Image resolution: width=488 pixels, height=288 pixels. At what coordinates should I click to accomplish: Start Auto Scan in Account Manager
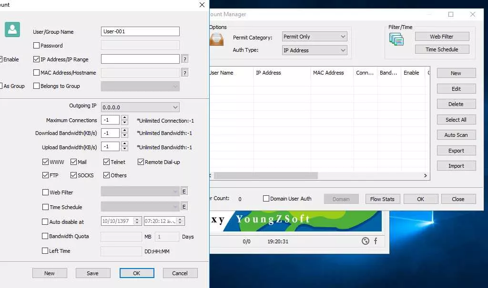[x=456, y=135]
